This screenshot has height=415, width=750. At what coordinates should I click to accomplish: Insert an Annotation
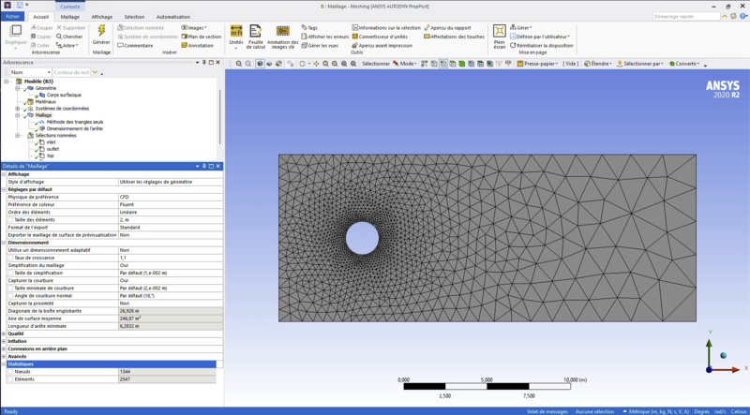coord(197,45)
